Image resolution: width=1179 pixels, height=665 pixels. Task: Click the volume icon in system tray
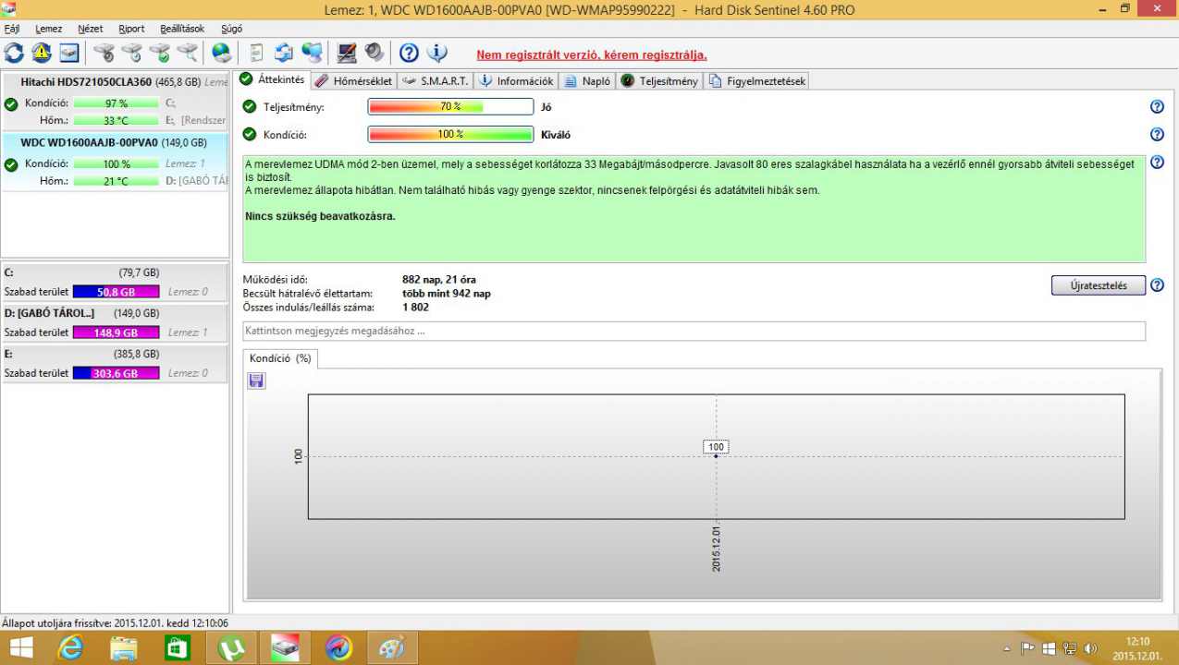(x=1090, y=648)
